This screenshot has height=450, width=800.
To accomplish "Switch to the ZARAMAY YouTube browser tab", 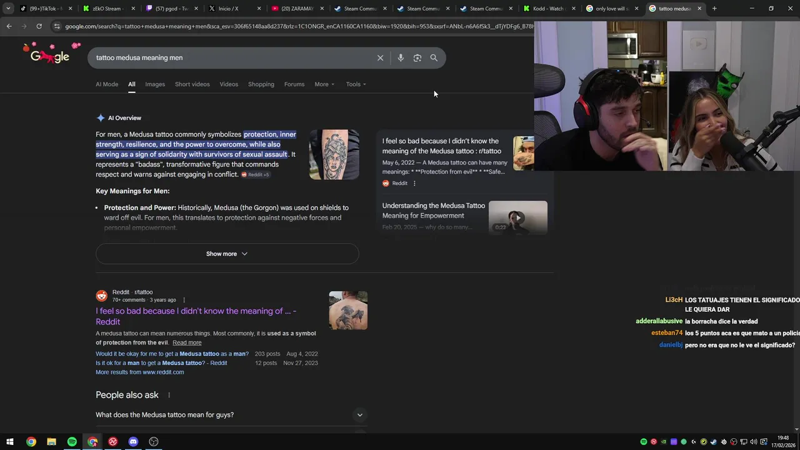I will (297, 9).
